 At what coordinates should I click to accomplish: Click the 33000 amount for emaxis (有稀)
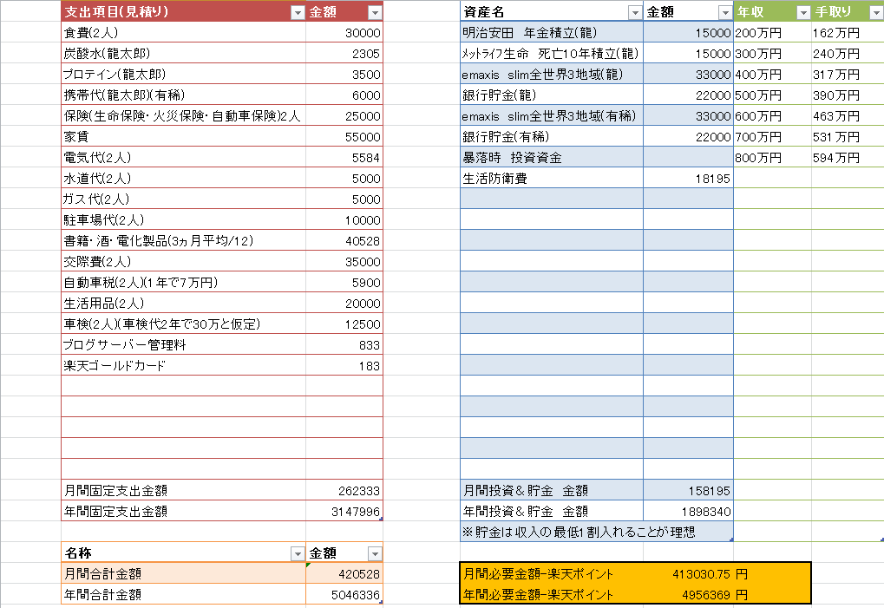688,116
